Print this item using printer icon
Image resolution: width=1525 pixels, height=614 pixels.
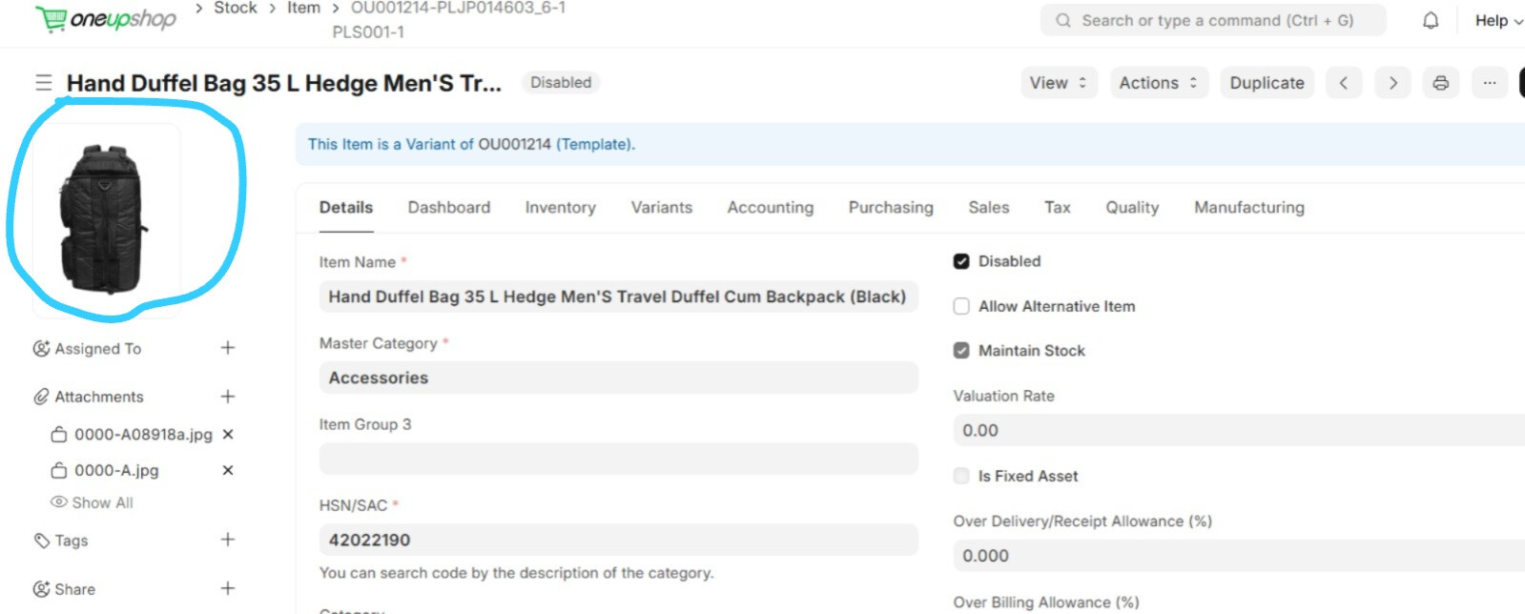(1440, 83)
